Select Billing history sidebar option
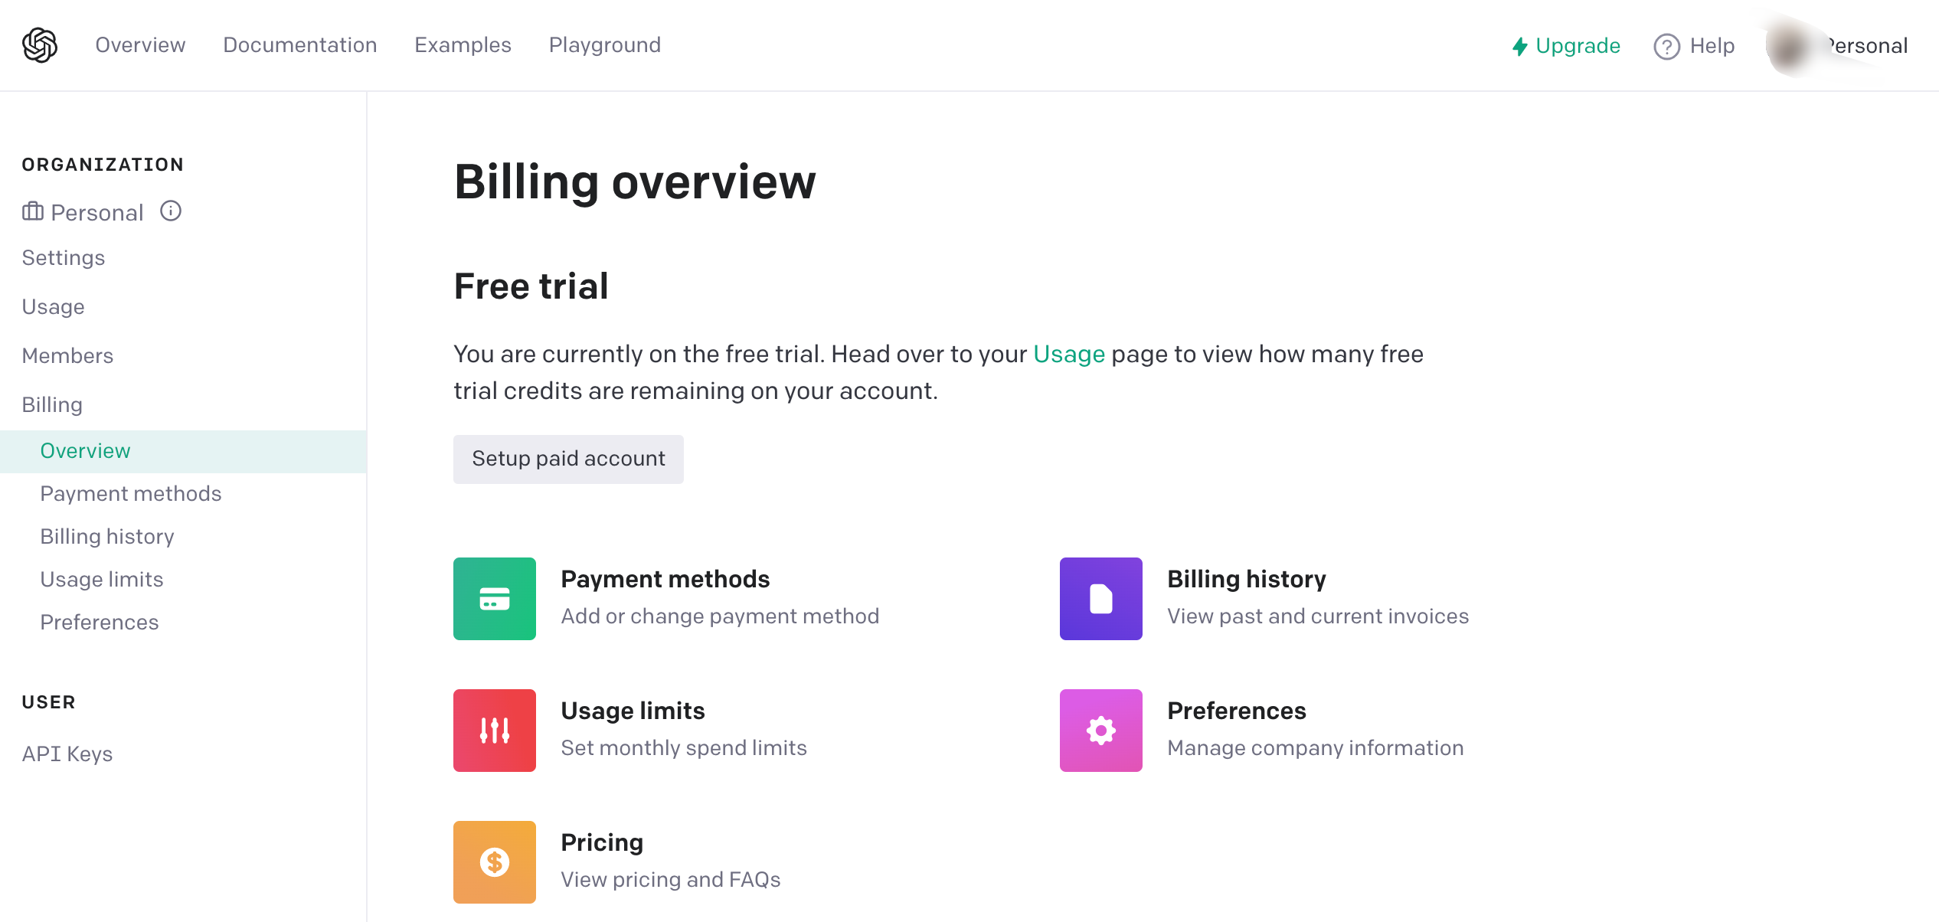This screenshot has height=922, width=1939. [x=106, y=535]
